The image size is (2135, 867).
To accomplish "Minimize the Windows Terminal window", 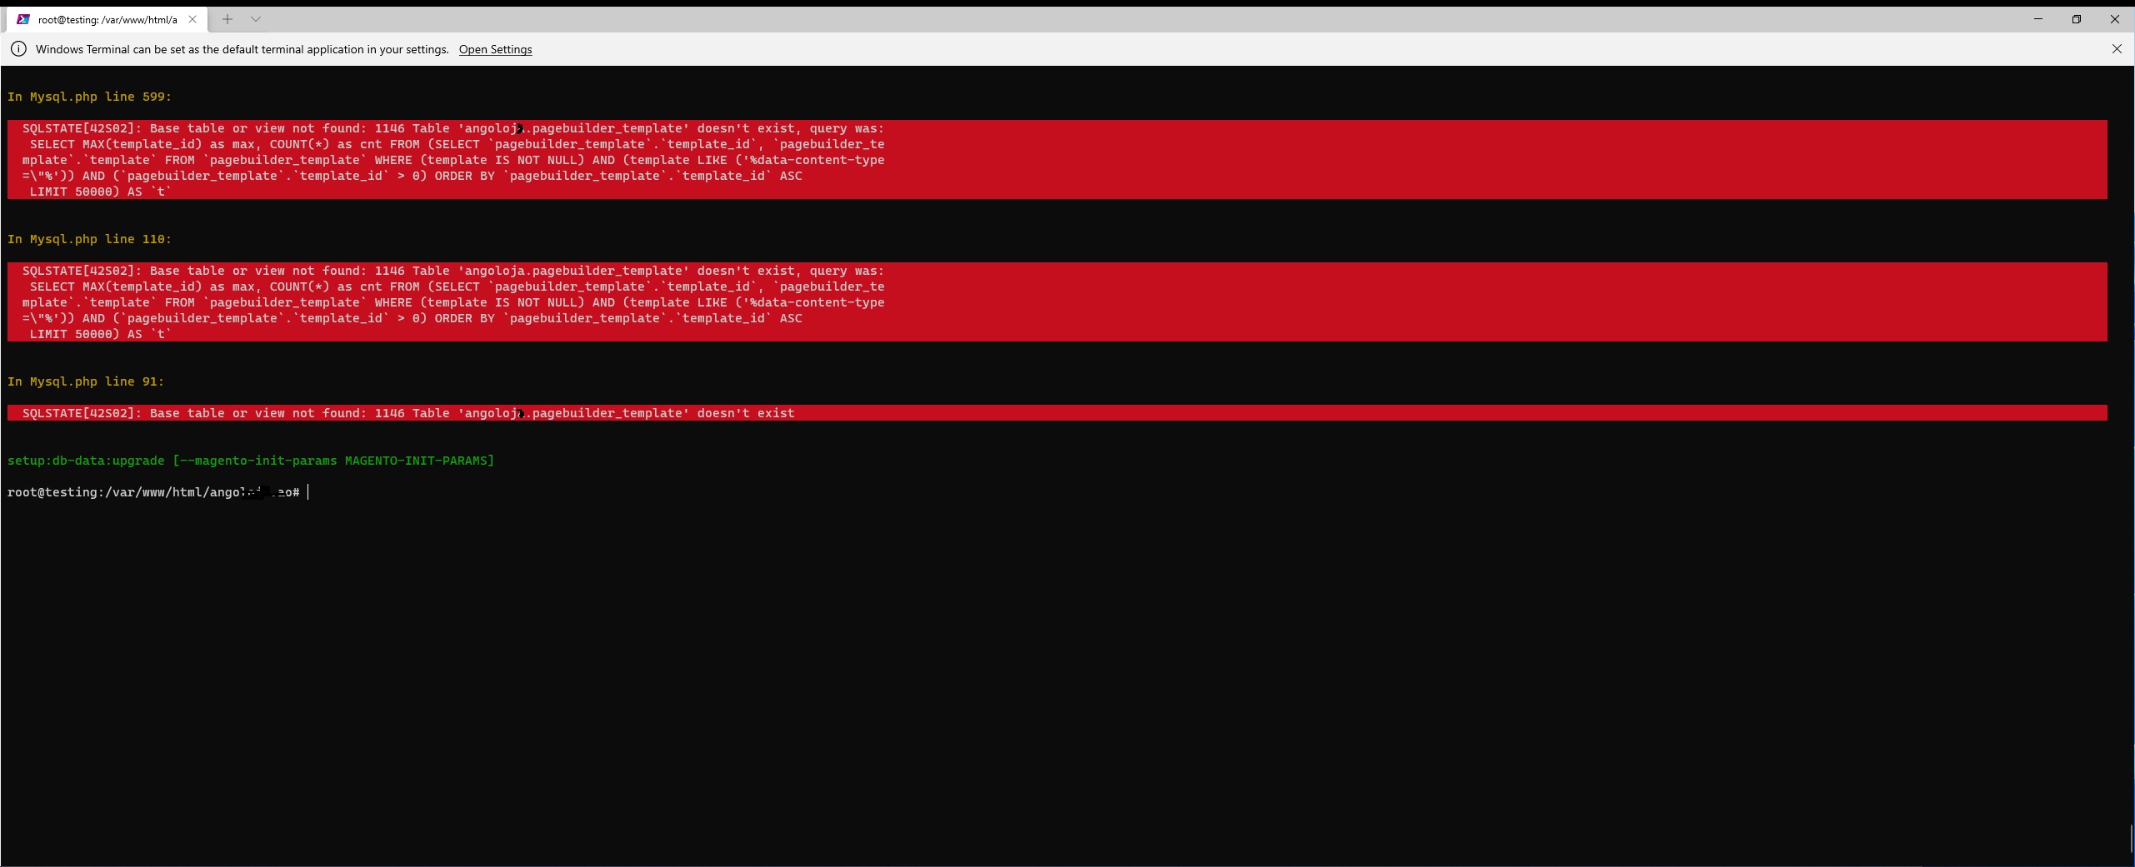I will pos(2038,19).
